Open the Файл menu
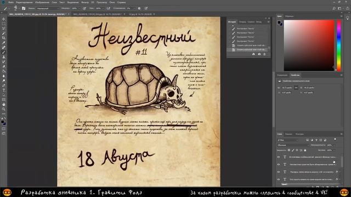 pos(11,2)
